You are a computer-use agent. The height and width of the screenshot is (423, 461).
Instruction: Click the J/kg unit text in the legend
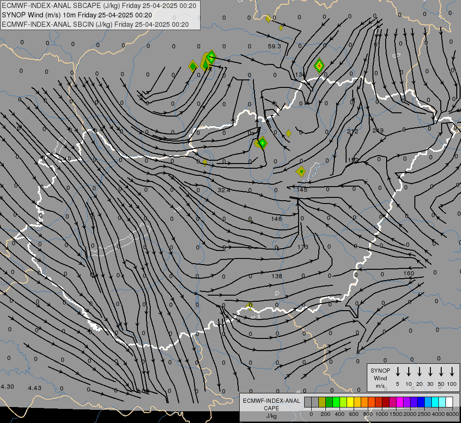271,416
